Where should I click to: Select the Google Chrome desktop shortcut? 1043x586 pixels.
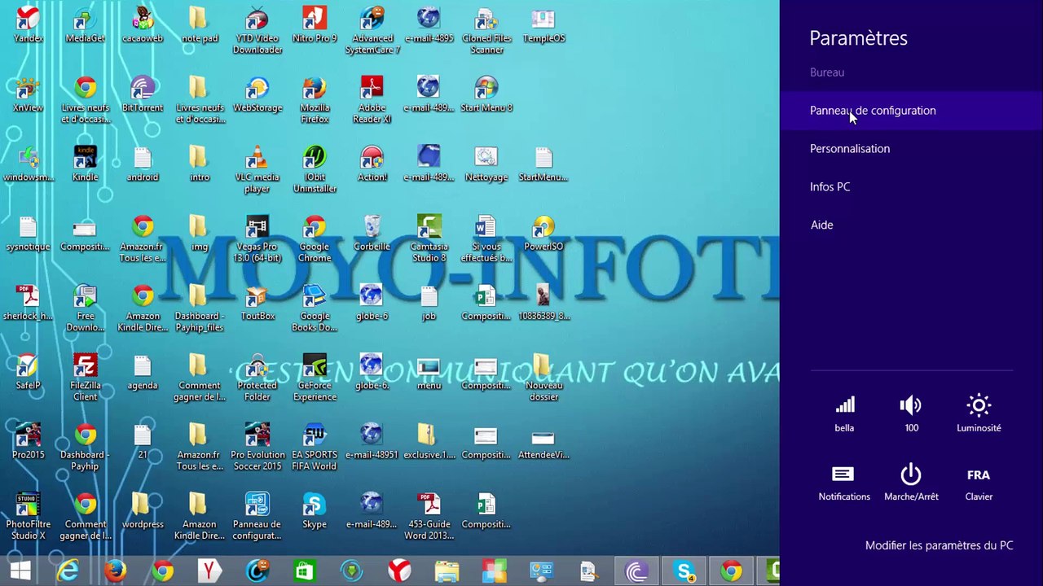click(315, 238)
